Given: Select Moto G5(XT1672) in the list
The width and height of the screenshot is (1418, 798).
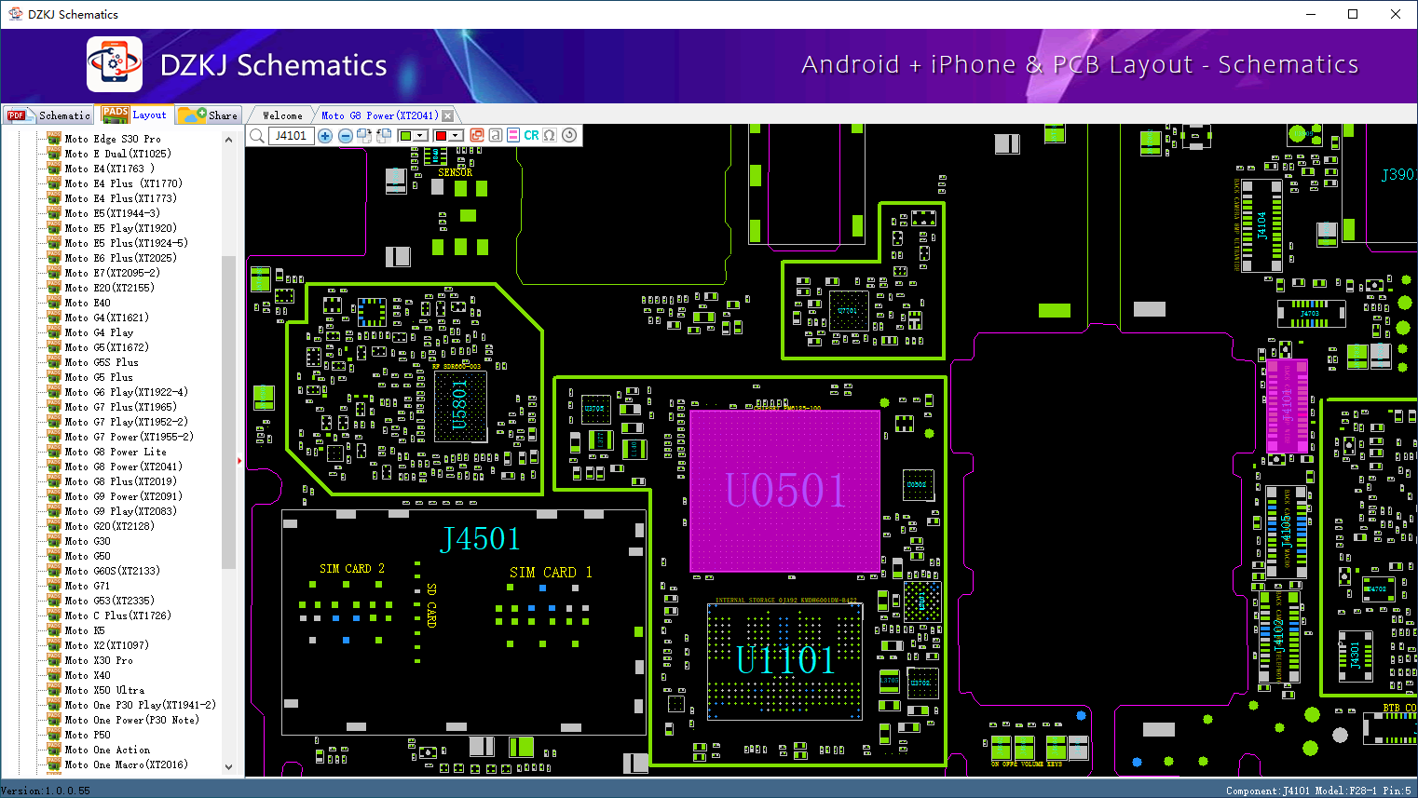Looking at the screenshot, I should point(106,347).
